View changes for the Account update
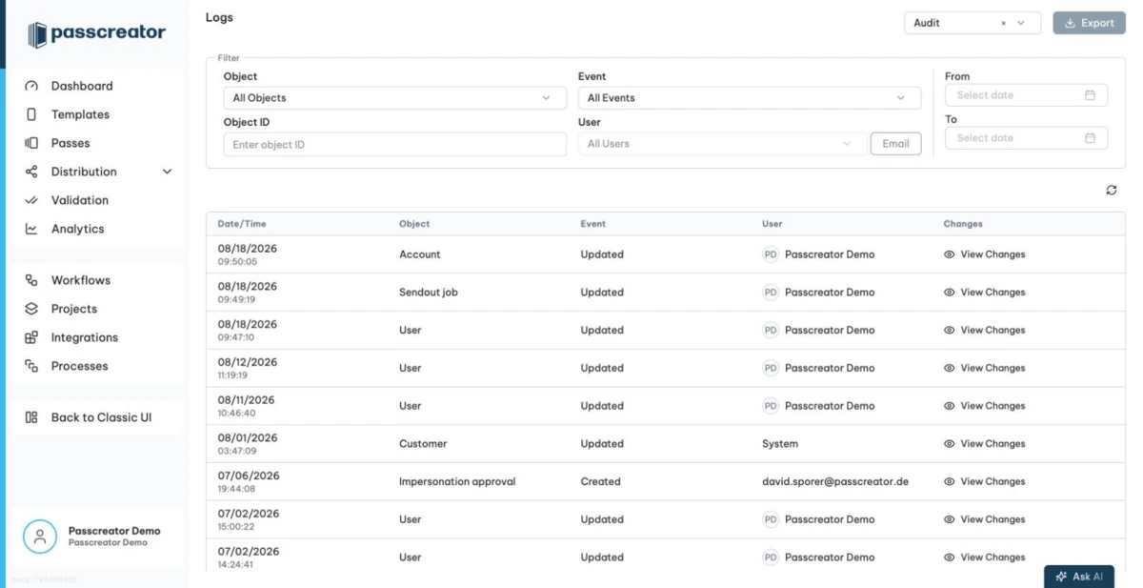The width and height of the screenshot is (1143, 588). click(984, 254)
